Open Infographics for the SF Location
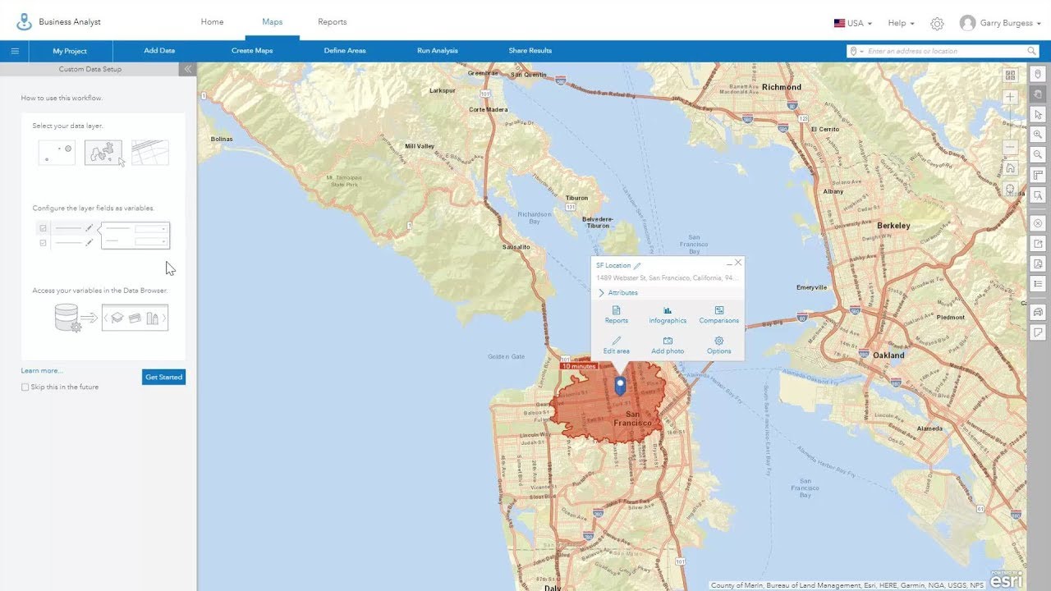Viewport: 1051px width, 591px height. [668, 315]
